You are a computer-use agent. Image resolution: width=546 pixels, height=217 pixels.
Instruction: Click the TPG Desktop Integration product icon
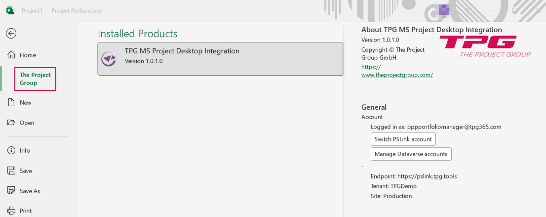click(x=109, y=59)
